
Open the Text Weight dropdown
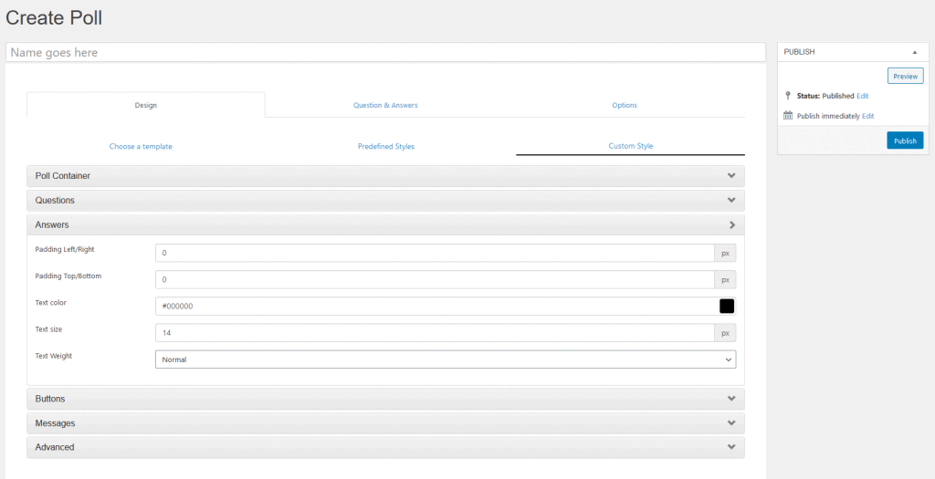(x=446, y=360)
